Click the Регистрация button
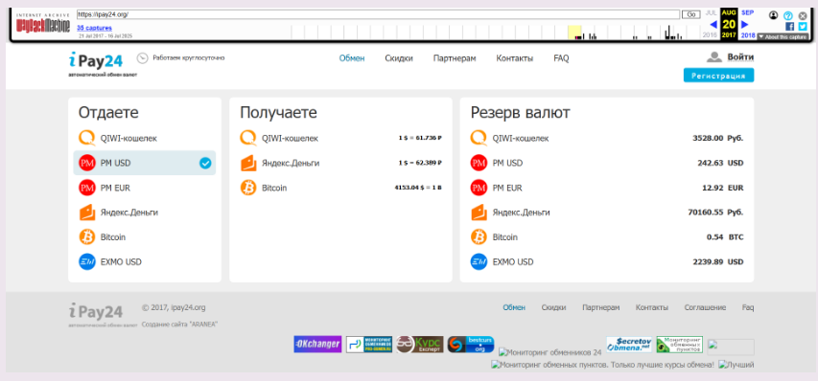The height and width of the screenshot is (381, 818). (718, 76)
